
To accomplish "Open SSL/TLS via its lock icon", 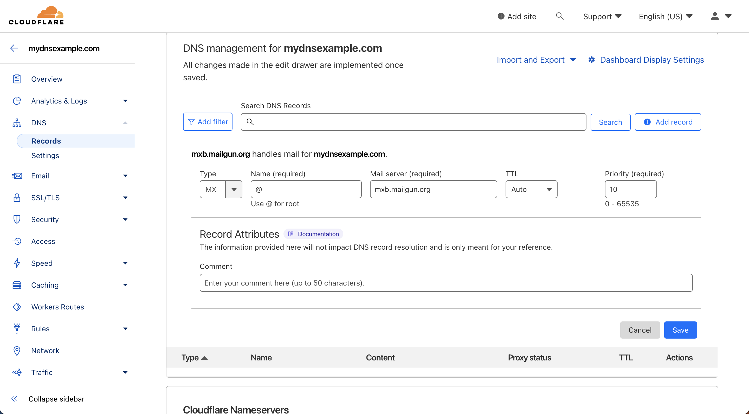I will pyautogui.click(x=17, y=197).
